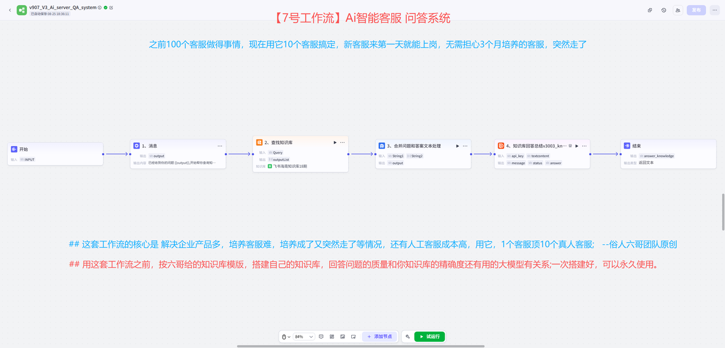Click the 已自动保存 auto-saved timestamp
This screenshot has height=348, width=725.
tap(50, 14)
